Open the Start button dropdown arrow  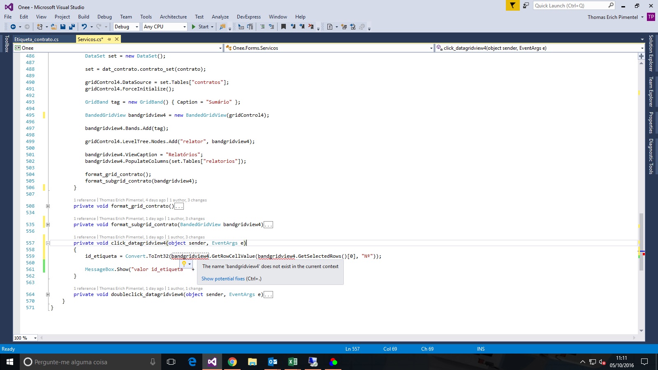[212, 27]
